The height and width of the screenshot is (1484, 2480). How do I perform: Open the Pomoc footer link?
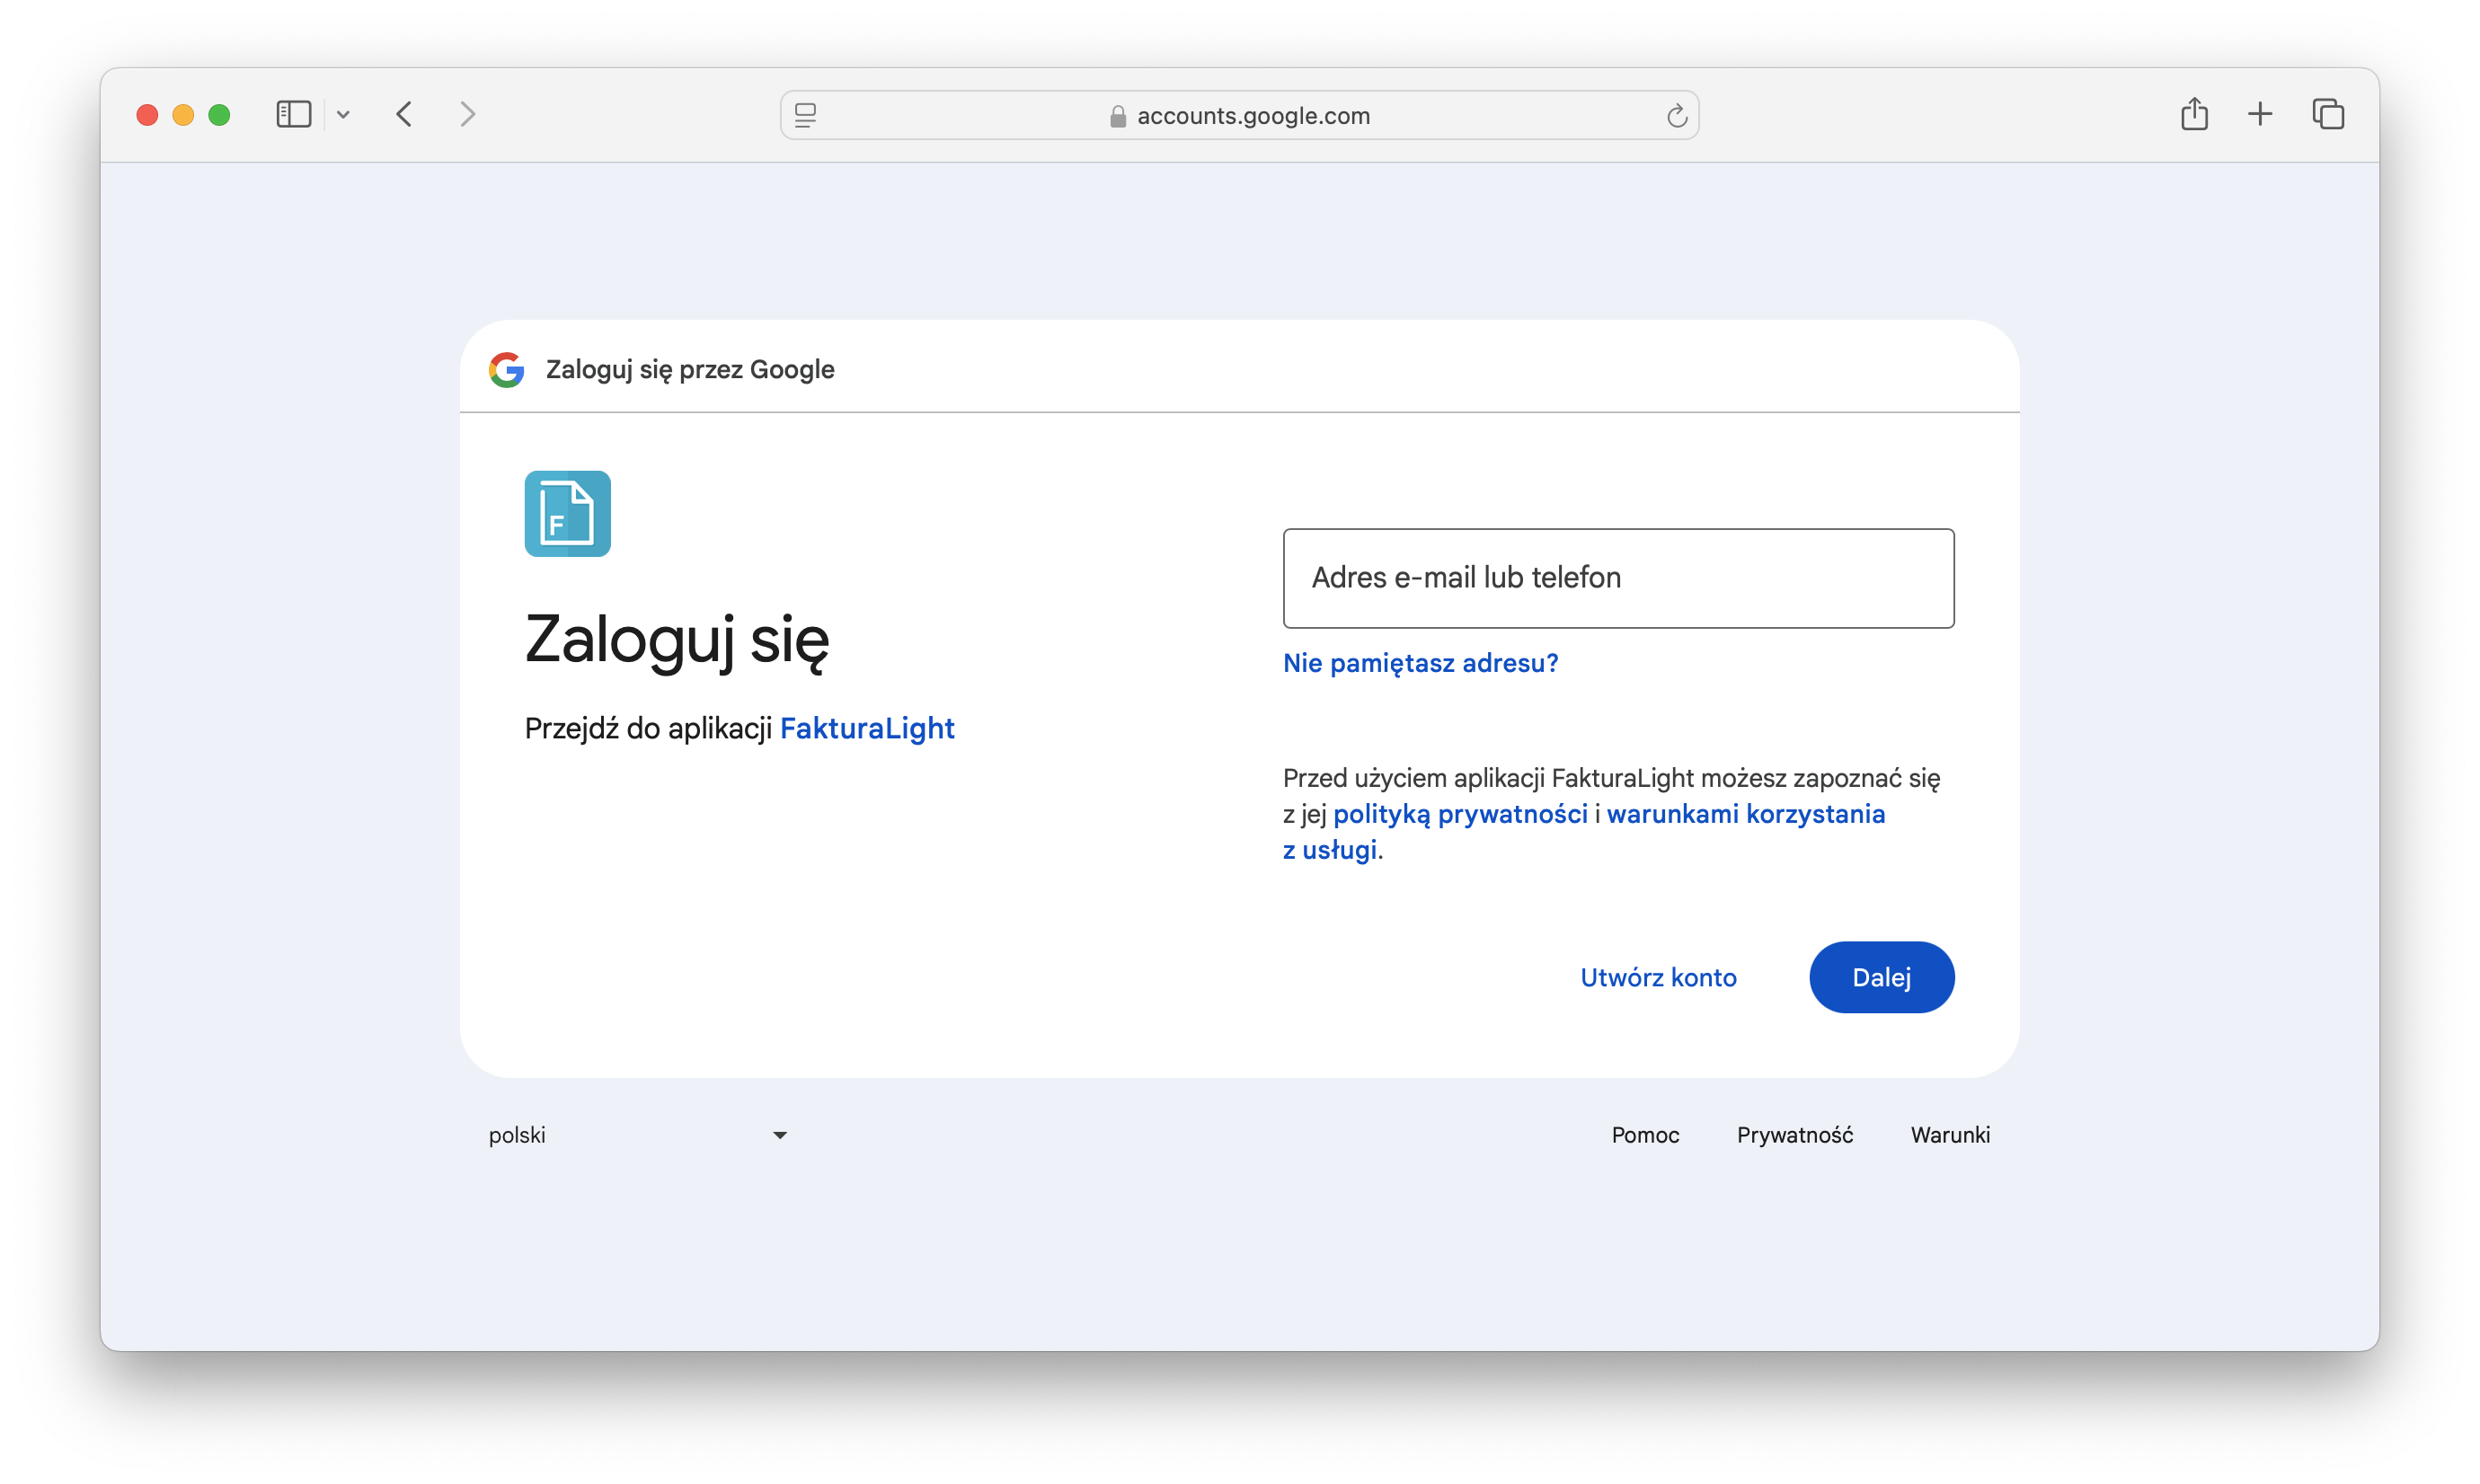click(1645, 1135)
